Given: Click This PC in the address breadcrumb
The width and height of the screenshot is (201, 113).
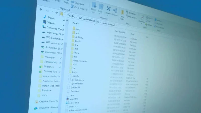Looking at the screenshot, I should 71,16.
